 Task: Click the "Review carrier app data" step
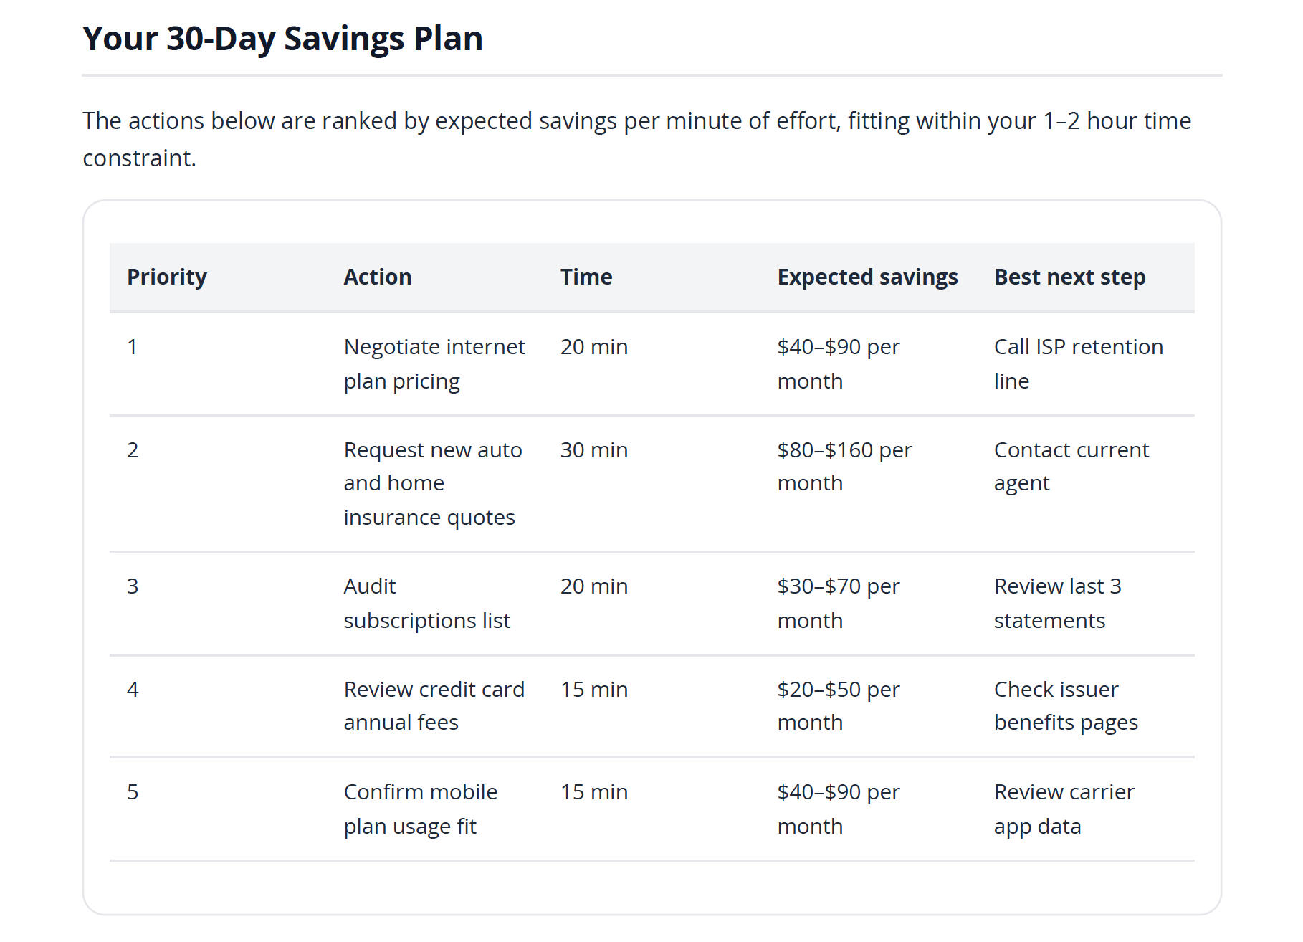(1064, 809)
